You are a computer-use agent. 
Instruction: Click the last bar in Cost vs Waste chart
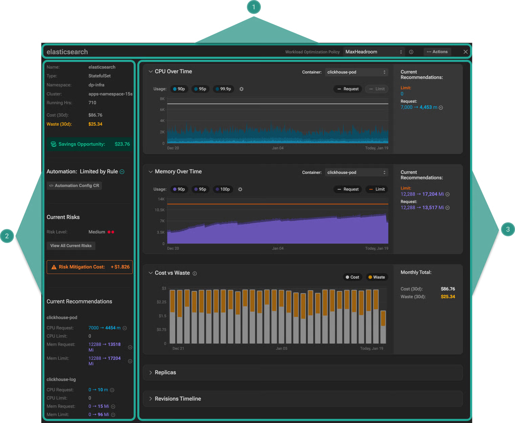click(x=383, y=327)
